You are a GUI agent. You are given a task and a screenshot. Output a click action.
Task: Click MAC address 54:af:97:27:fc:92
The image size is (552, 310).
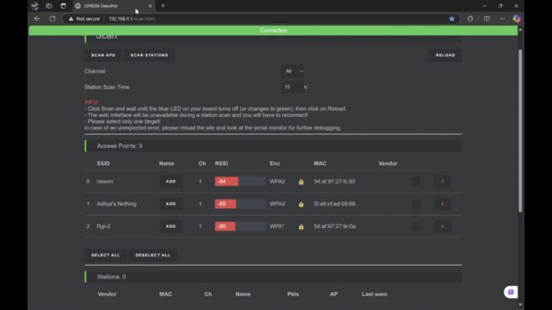coord(335,182)
